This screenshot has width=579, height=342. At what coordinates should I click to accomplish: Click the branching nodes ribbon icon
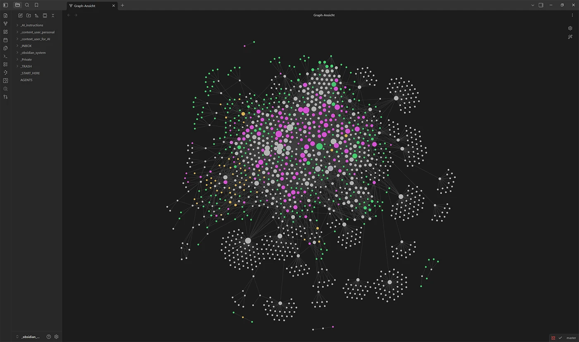(5, 72)
